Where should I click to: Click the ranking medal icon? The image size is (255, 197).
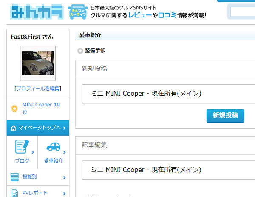14,108
